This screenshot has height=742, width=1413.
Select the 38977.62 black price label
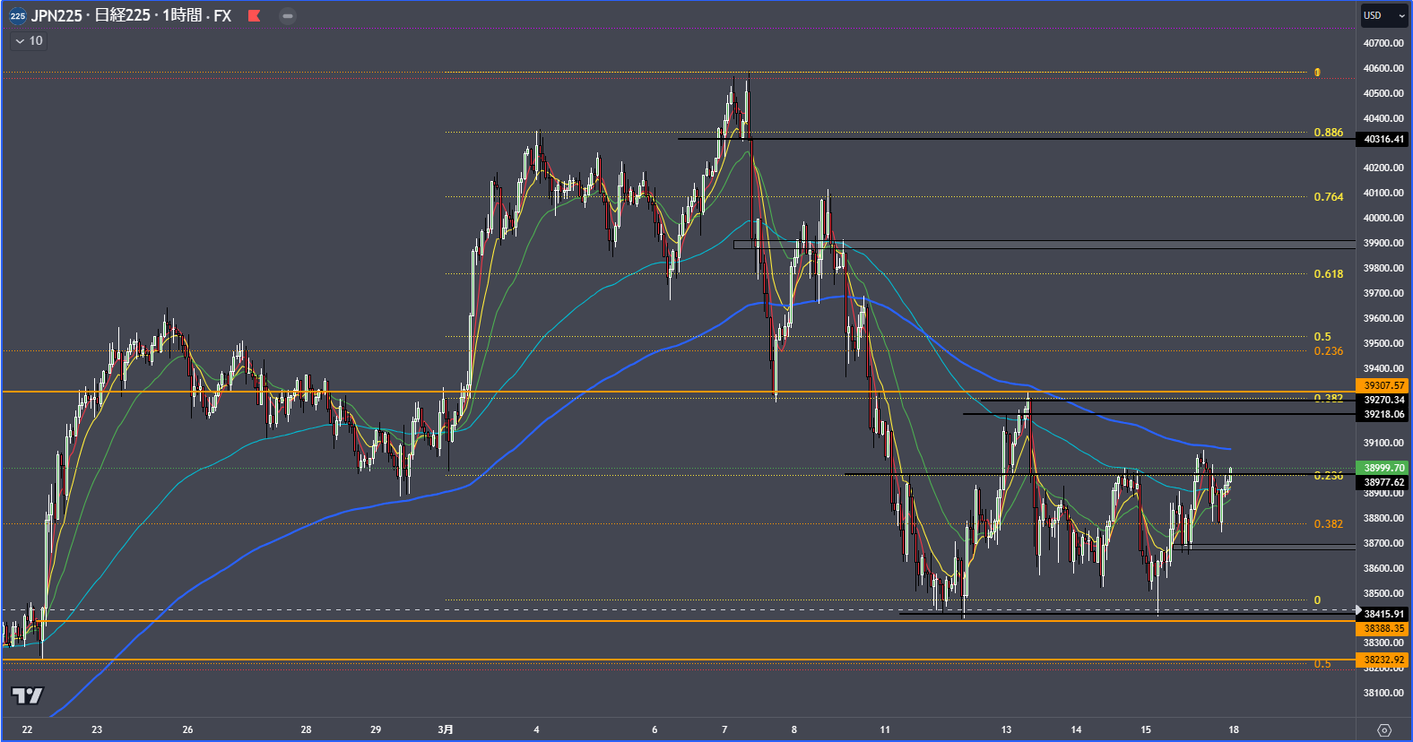(1383, 482)
